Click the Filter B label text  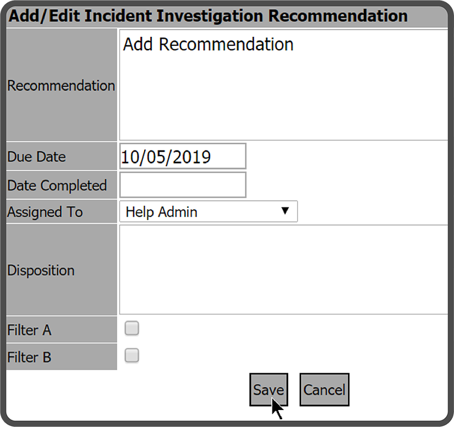pos(29,357)
